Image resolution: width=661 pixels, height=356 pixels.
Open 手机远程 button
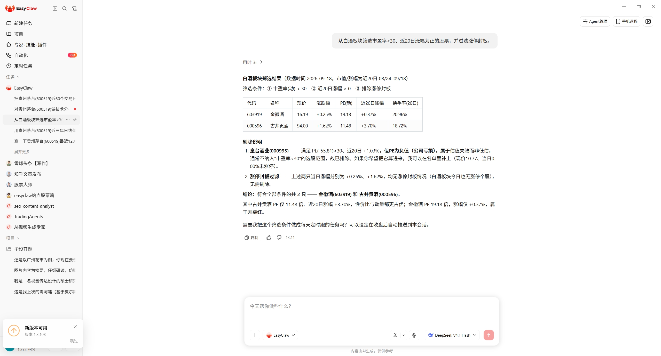[626, 21]
